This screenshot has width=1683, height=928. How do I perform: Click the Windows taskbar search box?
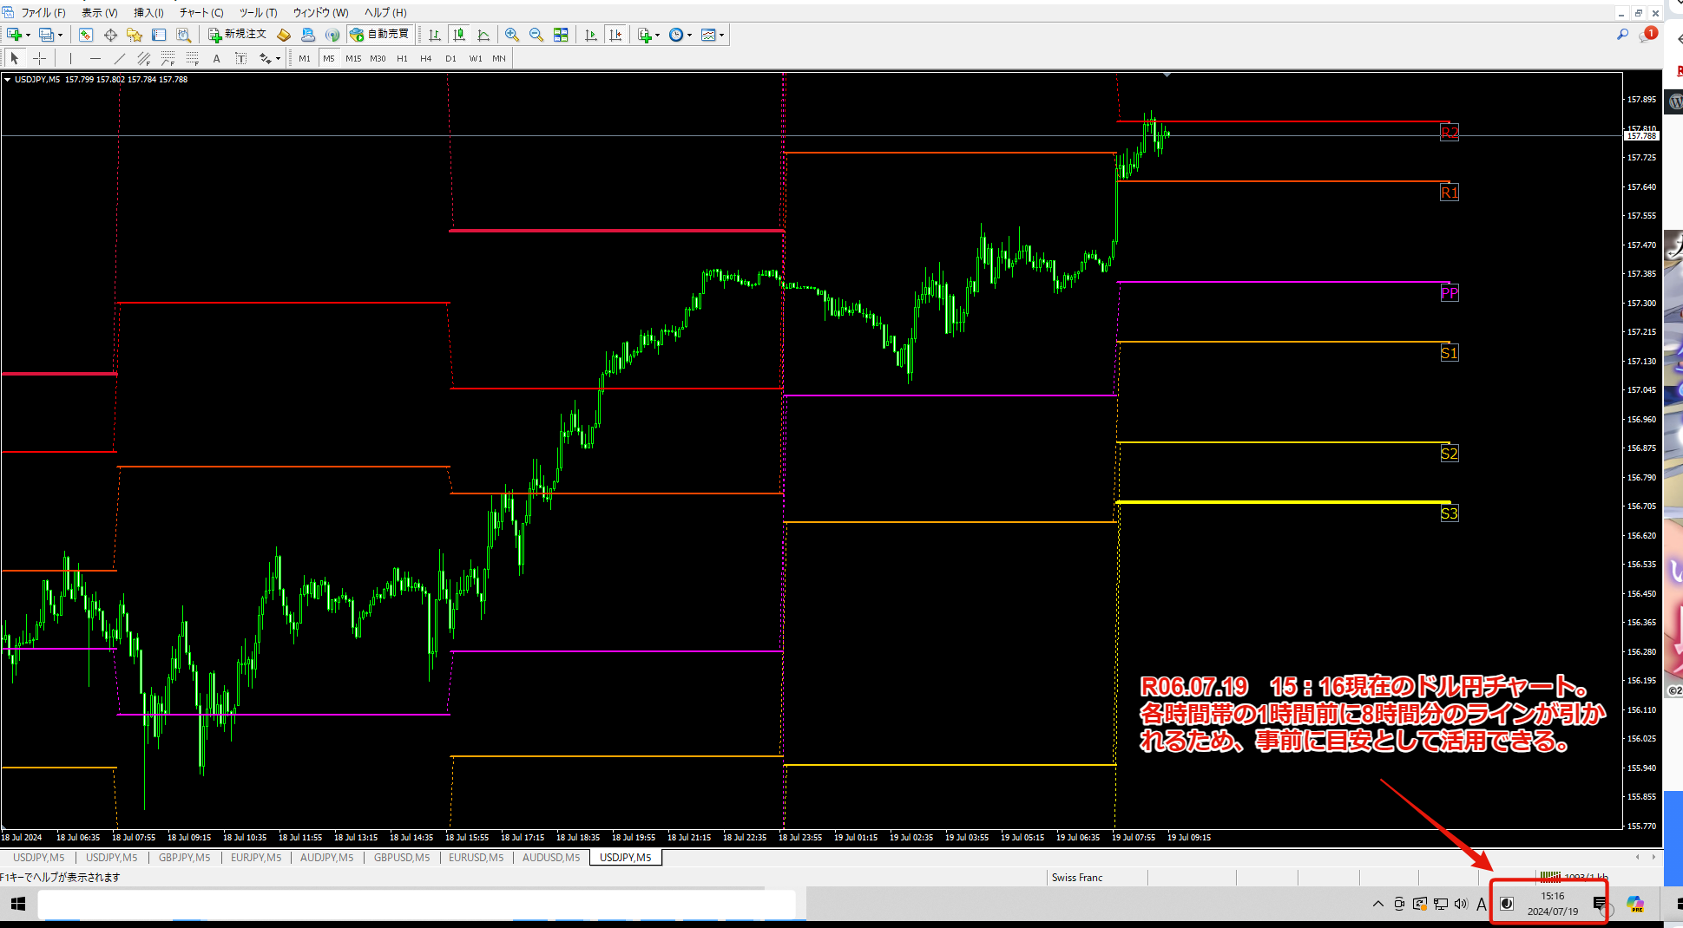pos(417,904)
